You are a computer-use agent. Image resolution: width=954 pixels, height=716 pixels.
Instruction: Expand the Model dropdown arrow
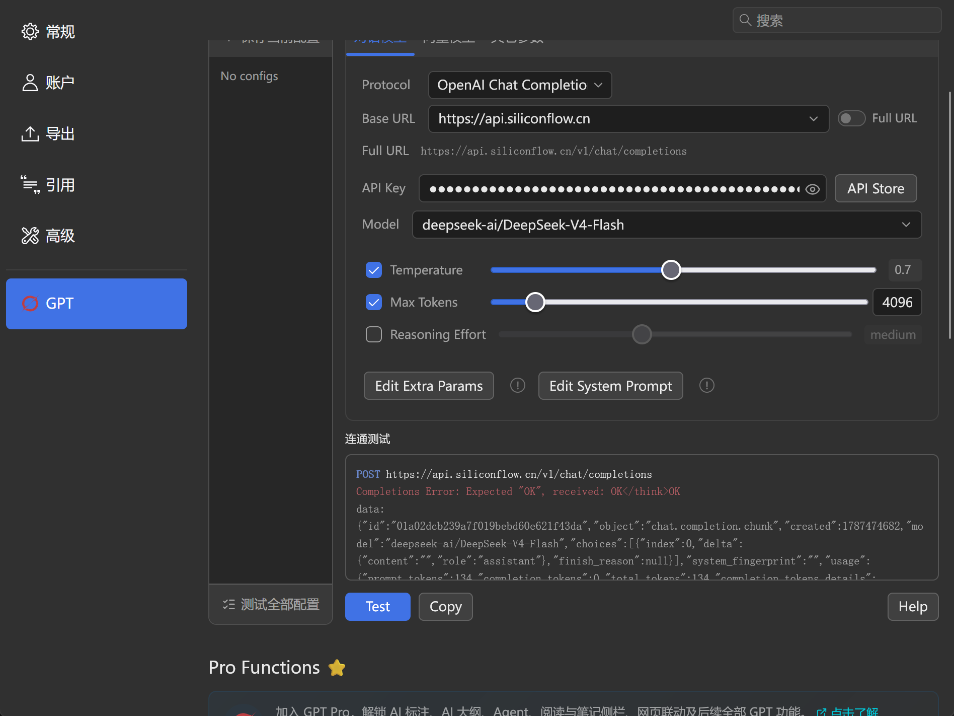tap(906, 225)
